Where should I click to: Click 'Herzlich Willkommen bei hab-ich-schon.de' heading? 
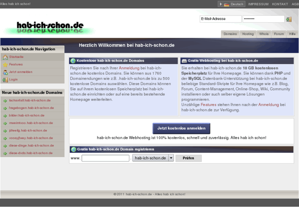pyautogui.click(x=127, y=45)
